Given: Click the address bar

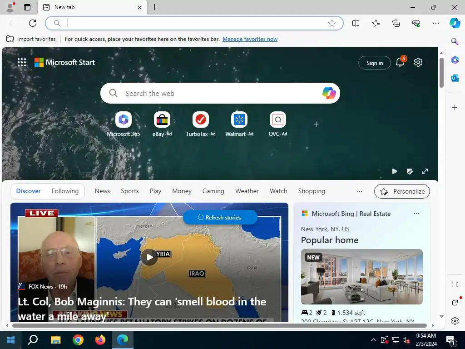Looking at the screenshot, I should click(194, 23).
